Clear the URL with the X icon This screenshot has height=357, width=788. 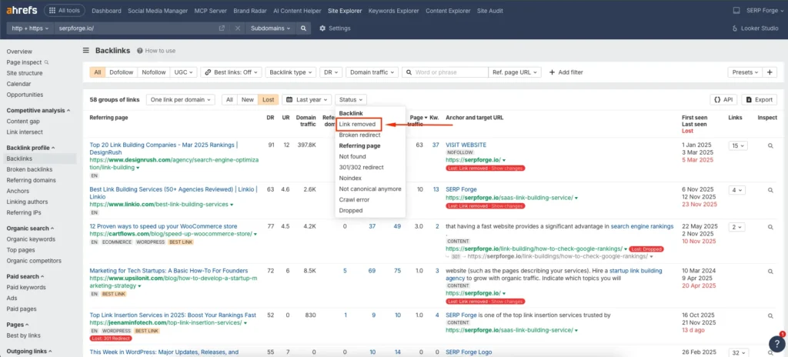[x=238, y=28]
